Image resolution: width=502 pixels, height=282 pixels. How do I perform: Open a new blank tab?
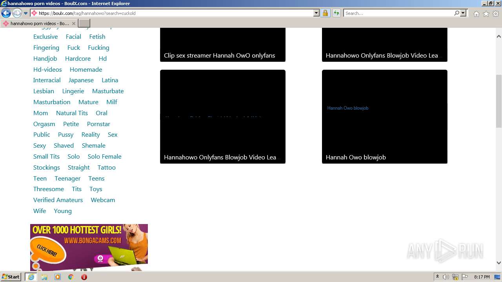pos(84,23)
